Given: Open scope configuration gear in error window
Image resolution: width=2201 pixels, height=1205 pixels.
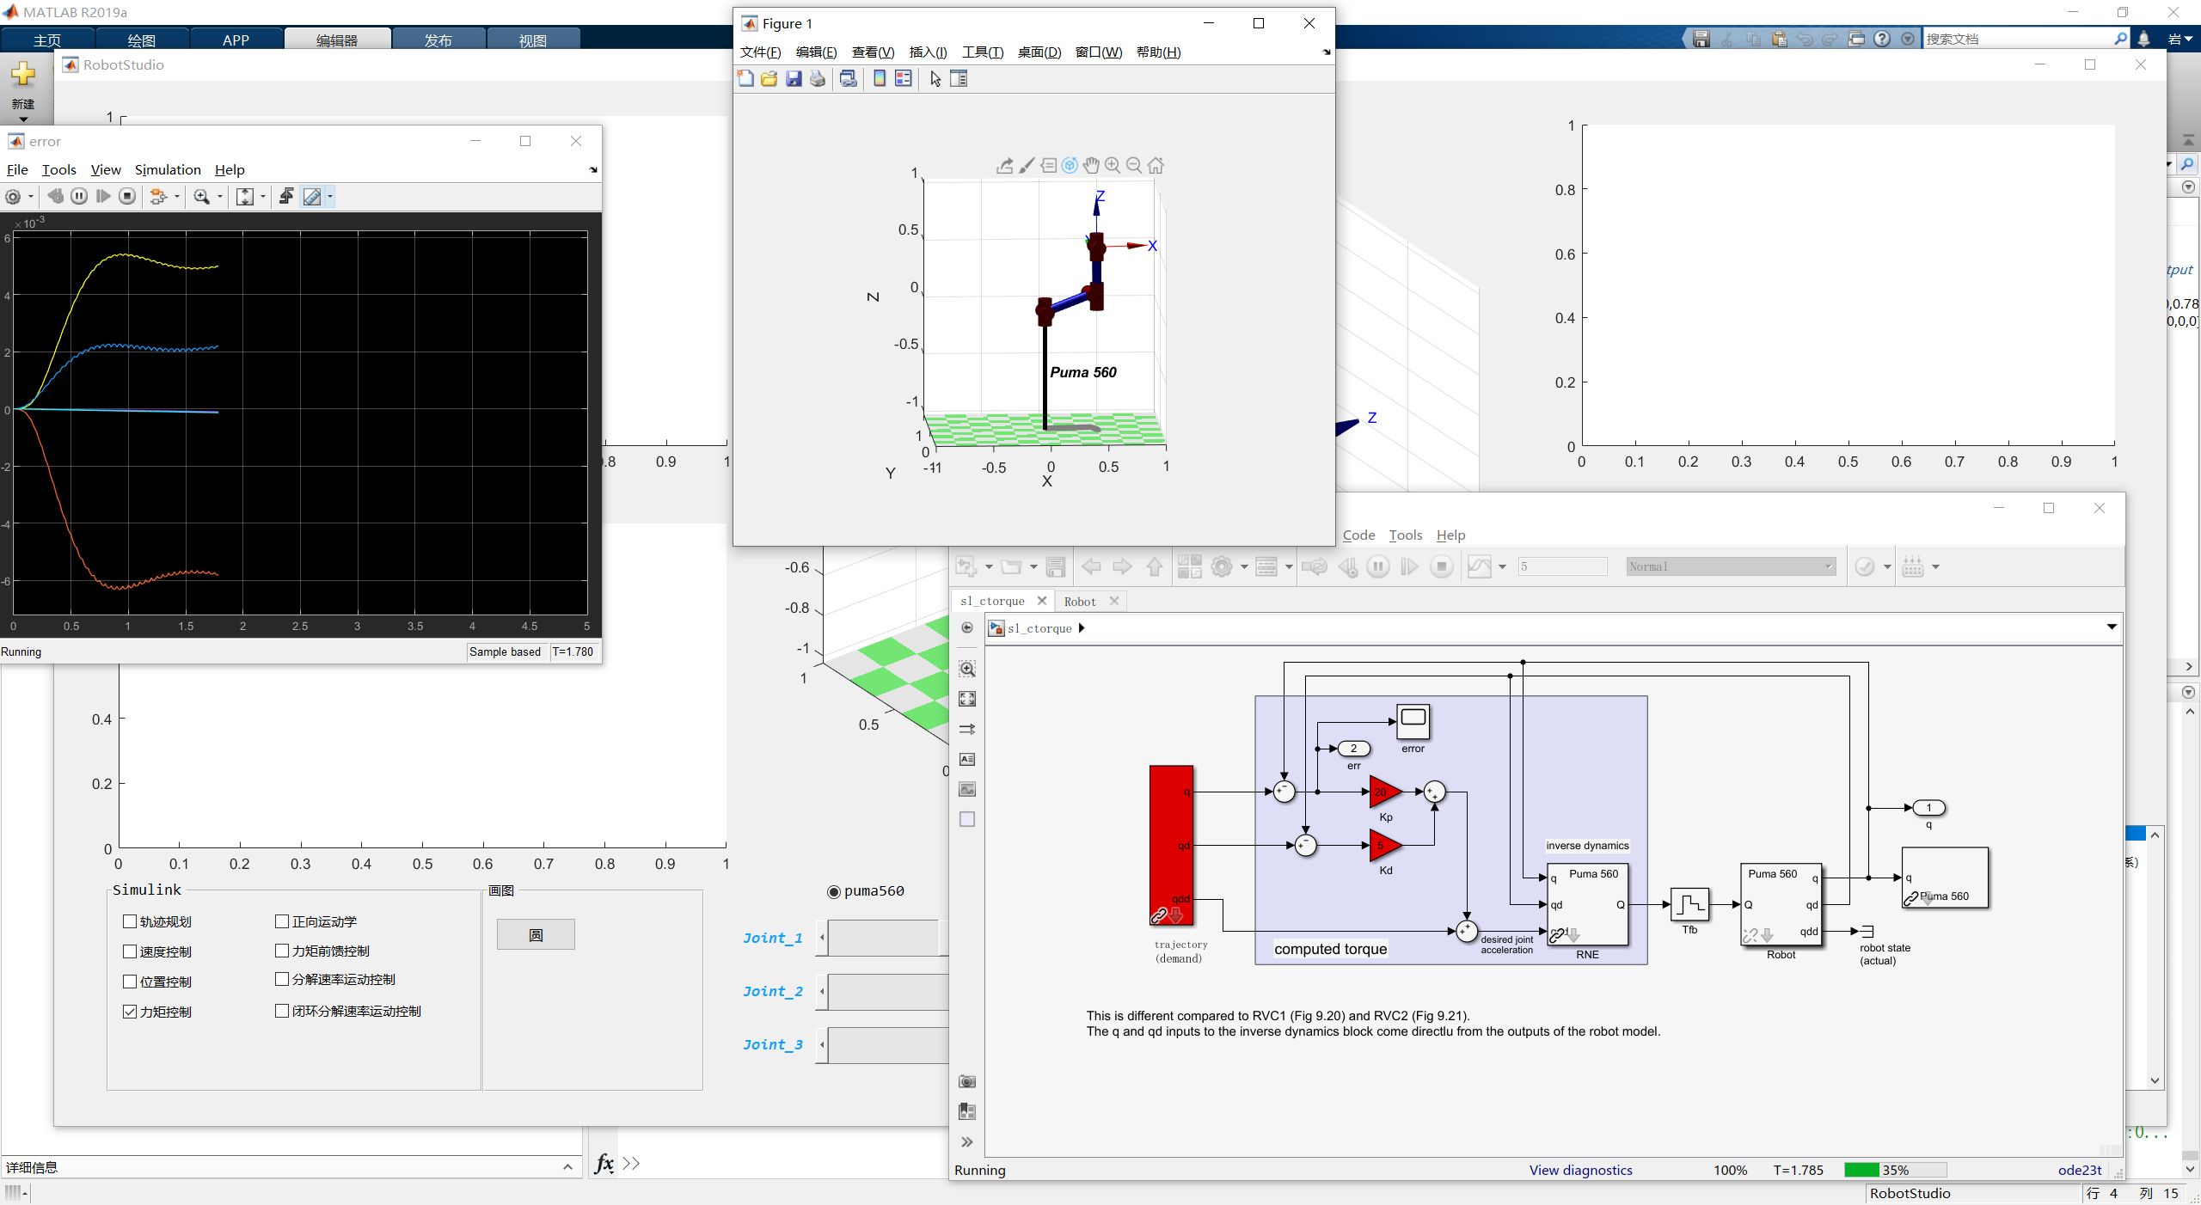Looking at the screenshot, I should 13,196.
